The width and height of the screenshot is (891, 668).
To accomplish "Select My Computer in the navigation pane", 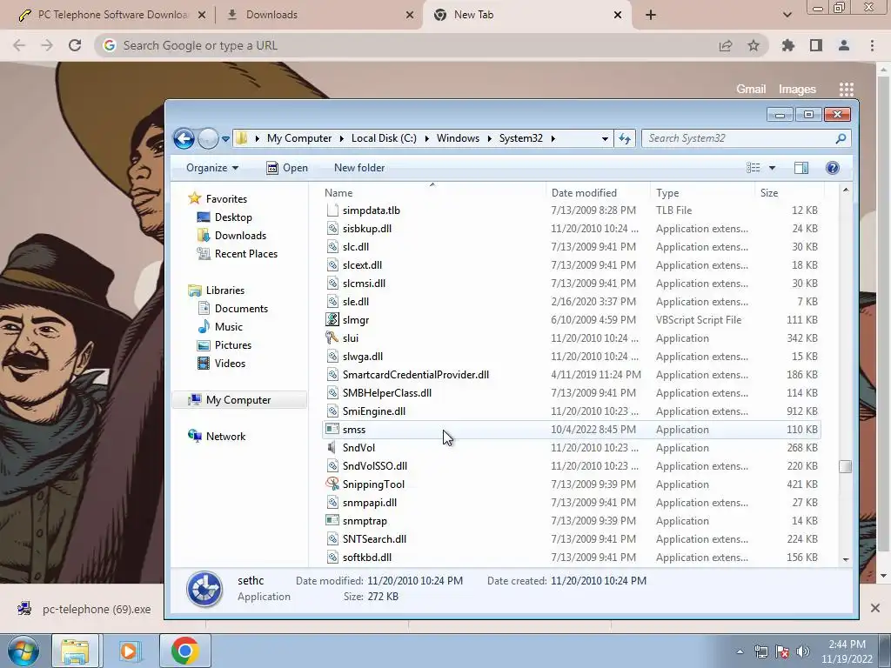I will pyautogui.click(x=239, y=400).
